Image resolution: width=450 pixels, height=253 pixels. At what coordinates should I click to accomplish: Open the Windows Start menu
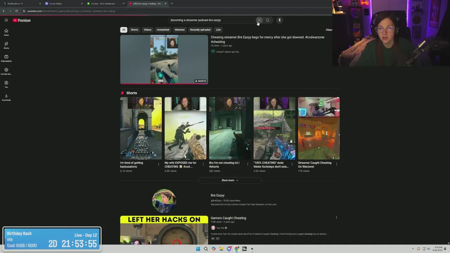coord(198,249)
